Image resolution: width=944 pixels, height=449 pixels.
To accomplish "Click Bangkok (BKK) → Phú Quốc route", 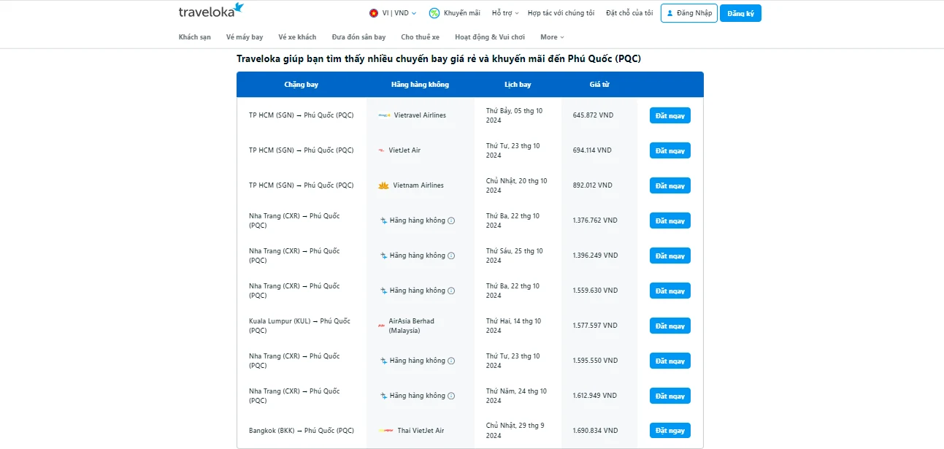I will (x=301, y=431).
